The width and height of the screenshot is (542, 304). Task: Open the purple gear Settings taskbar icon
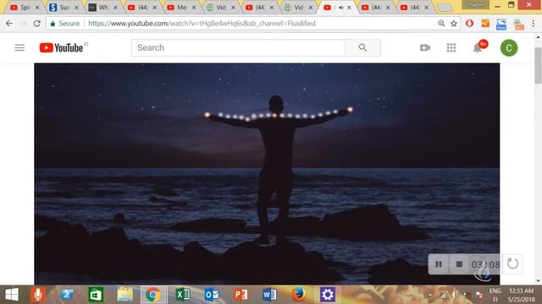(x=328, y=295)
